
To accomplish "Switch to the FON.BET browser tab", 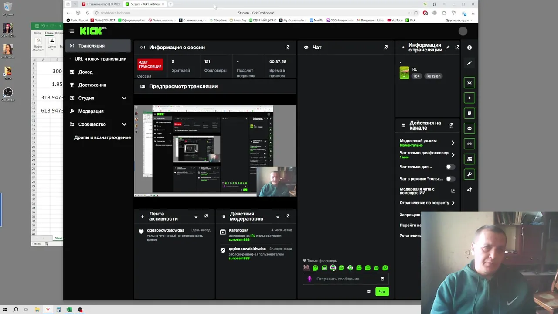I will point(101,4).
